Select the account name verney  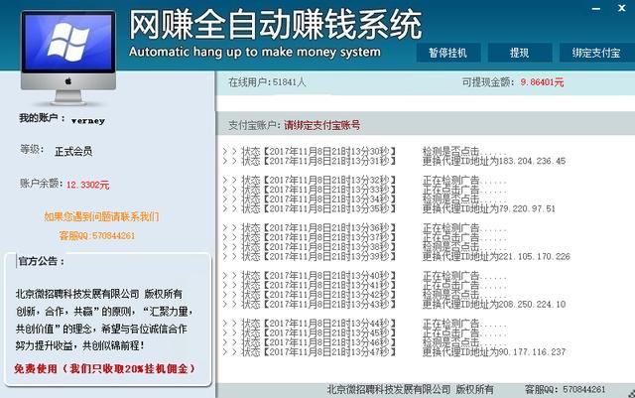(x=87, y=120)
